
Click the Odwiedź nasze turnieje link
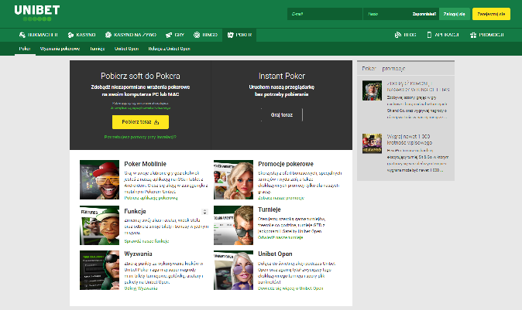click(280, 237)
